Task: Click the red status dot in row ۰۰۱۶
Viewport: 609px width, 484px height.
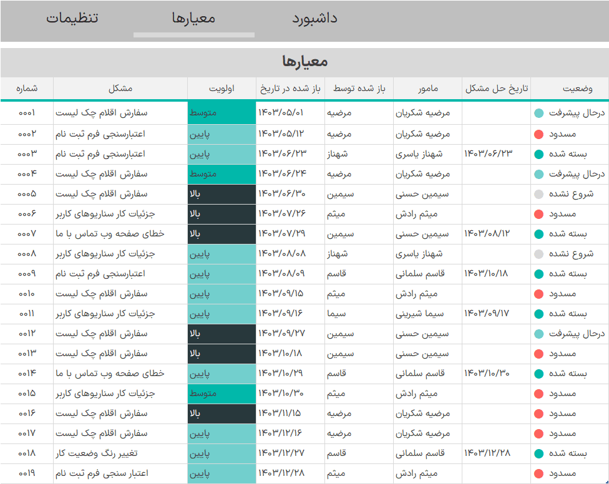Action: (538, 414)
